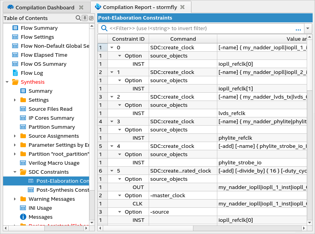315x234 pixels.
Task: Open Post-Synthesis Constraints table item
Action: [62, 190]
